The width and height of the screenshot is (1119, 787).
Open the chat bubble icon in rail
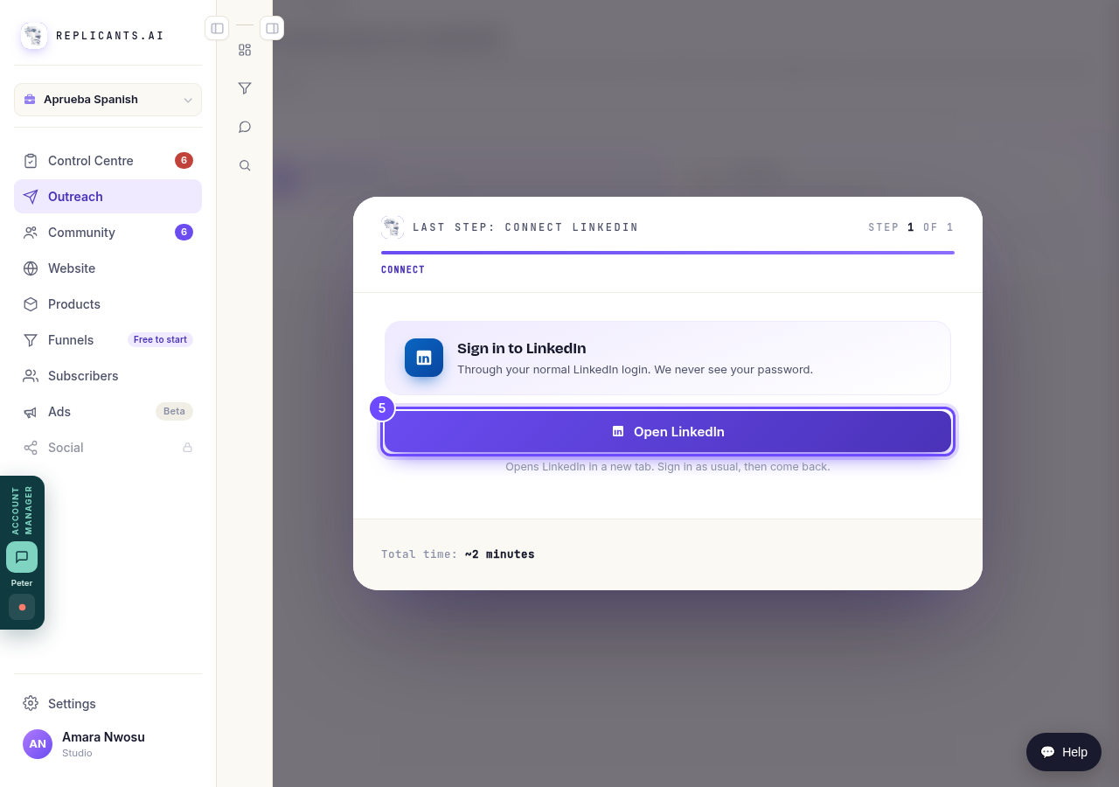point(245,127)
